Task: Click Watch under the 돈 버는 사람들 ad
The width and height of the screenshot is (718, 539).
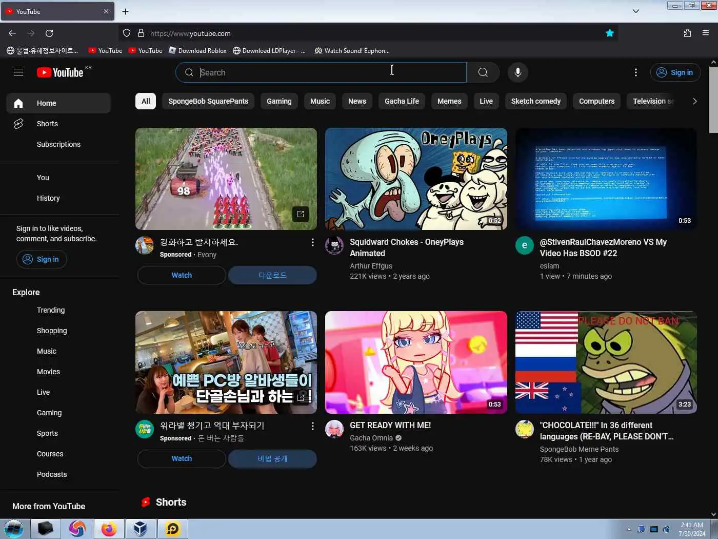Action: point(182,458)
